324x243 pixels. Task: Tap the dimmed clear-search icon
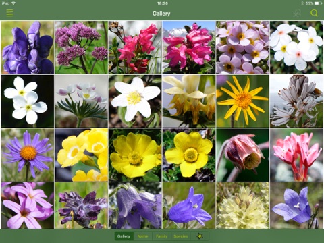[x=297, y=13]
